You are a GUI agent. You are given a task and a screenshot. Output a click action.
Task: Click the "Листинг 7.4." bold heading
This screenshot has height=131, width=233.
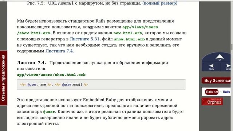pos(31,63)
